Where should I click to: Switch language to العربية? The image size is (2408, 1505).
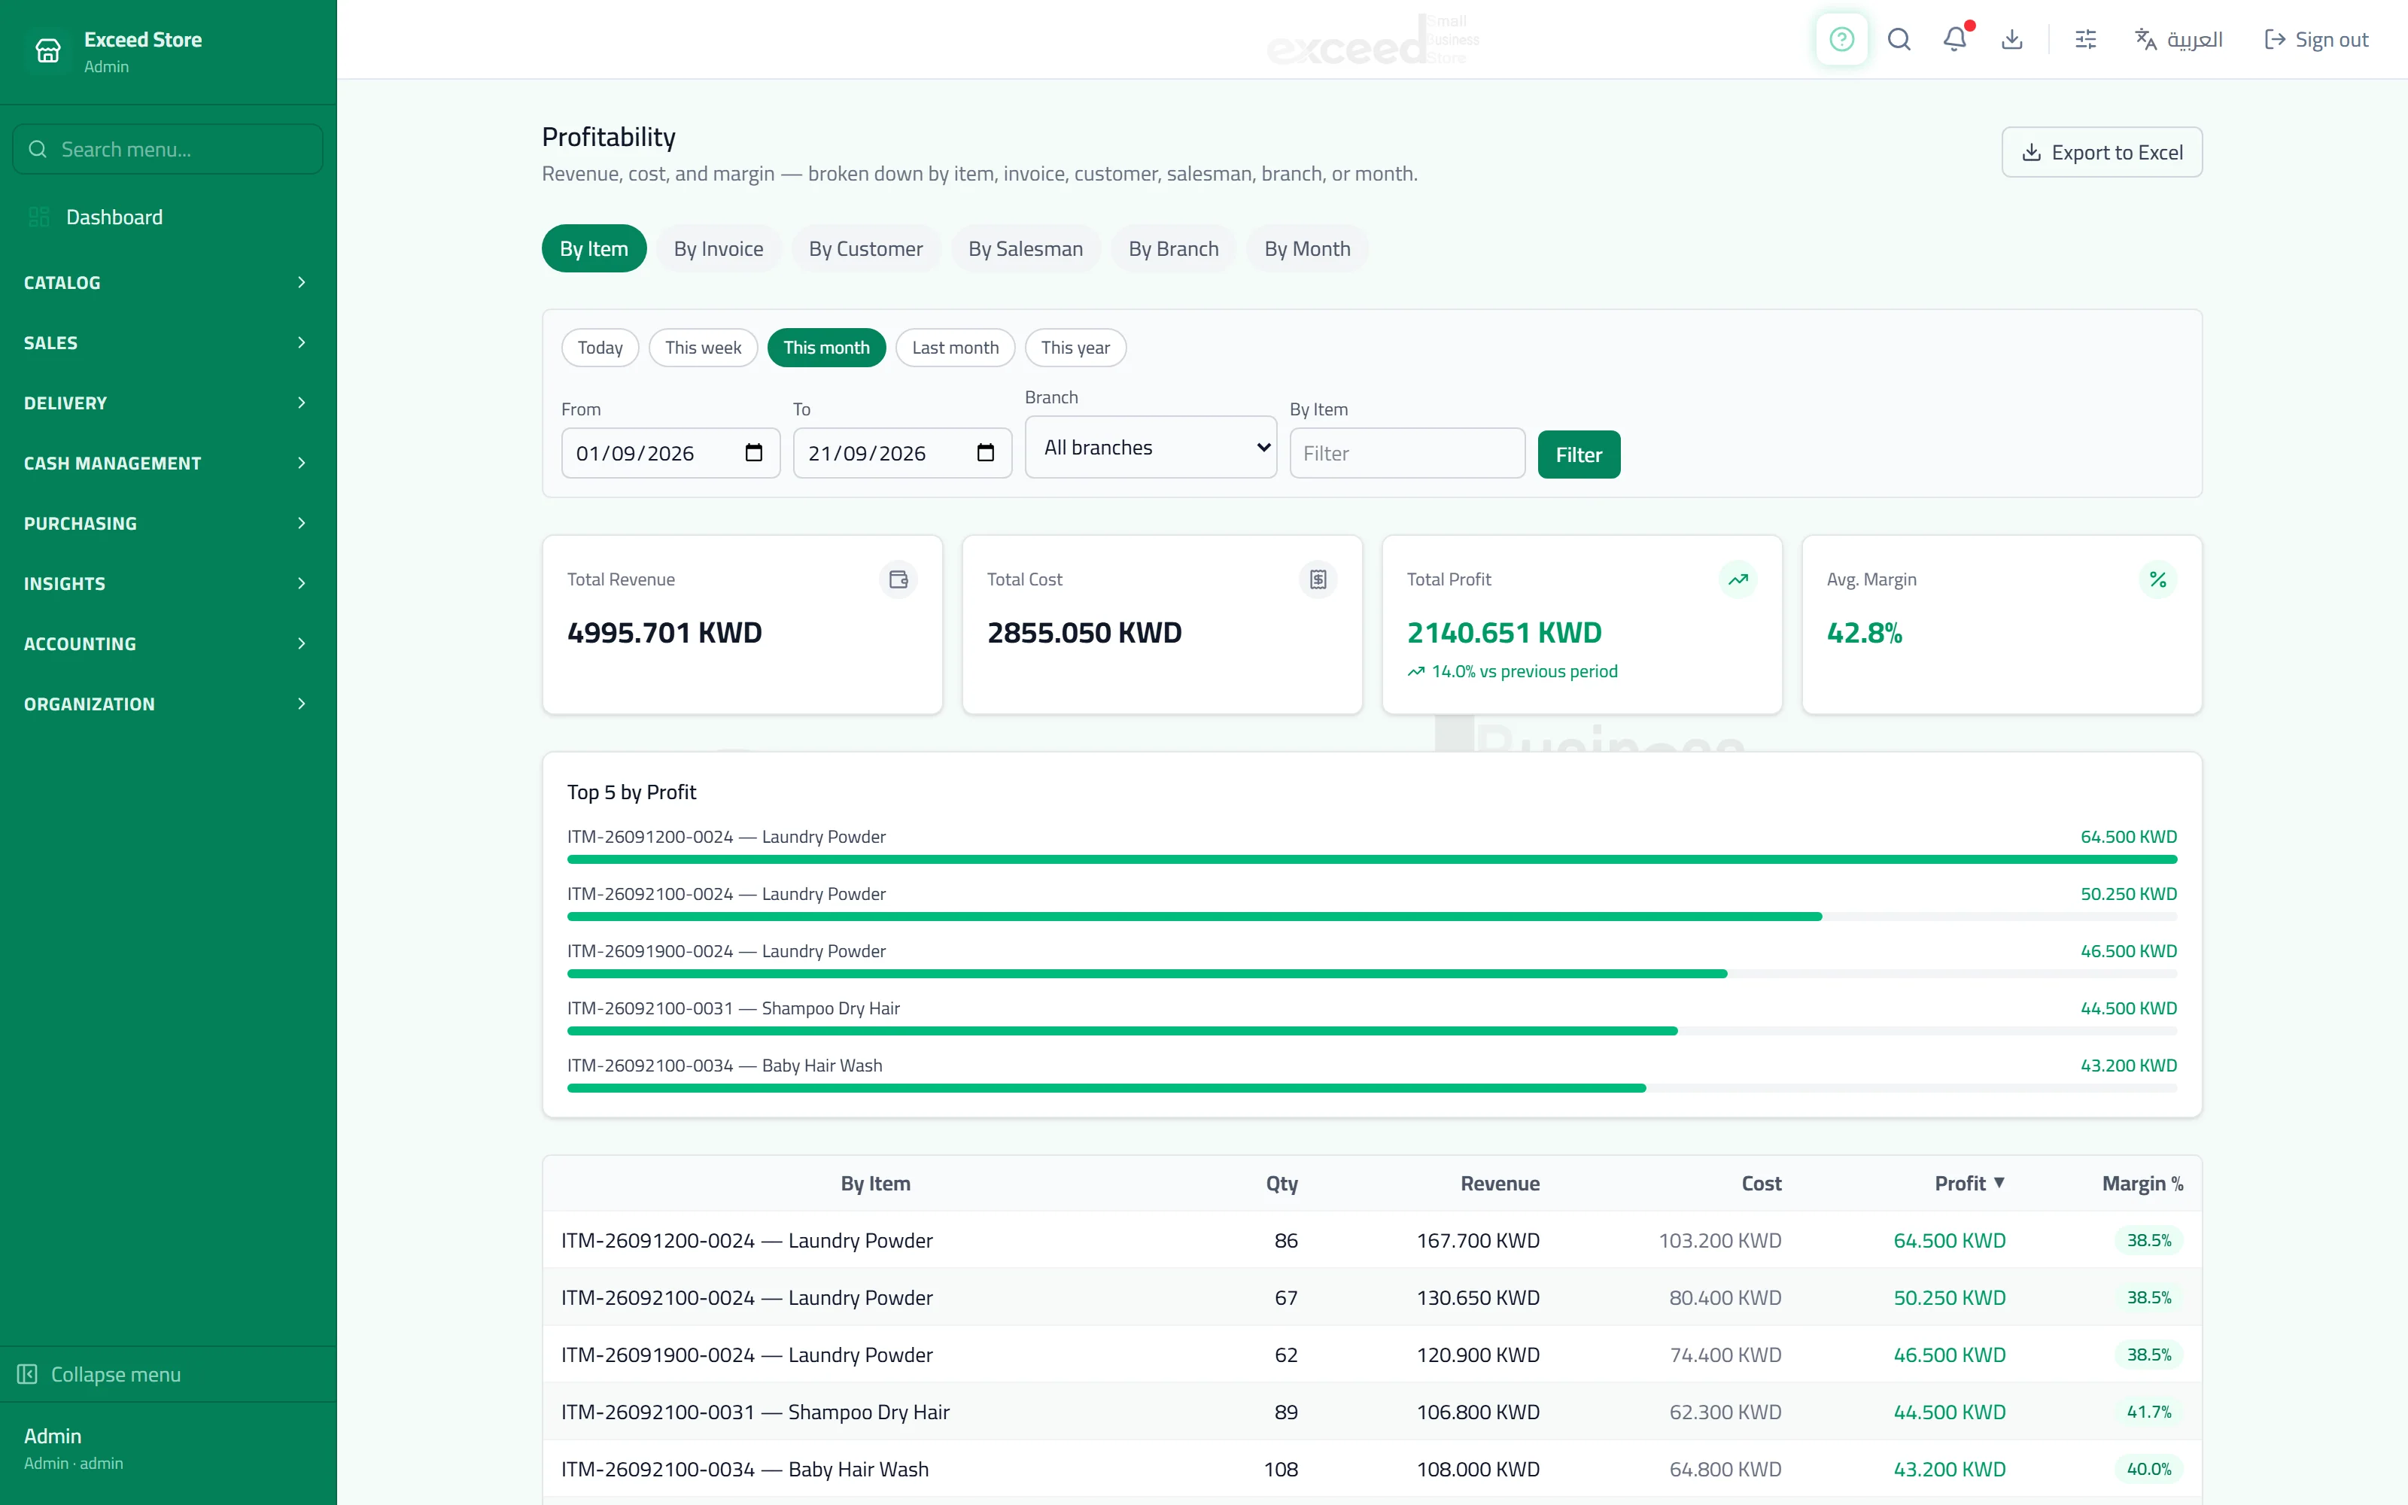2179,39
